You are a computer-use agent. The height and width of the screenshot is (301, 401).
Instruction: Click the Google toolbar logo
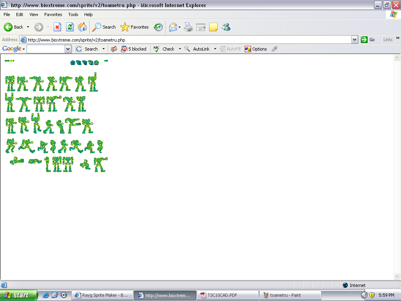pyautogui.click(x=12, y=49)
